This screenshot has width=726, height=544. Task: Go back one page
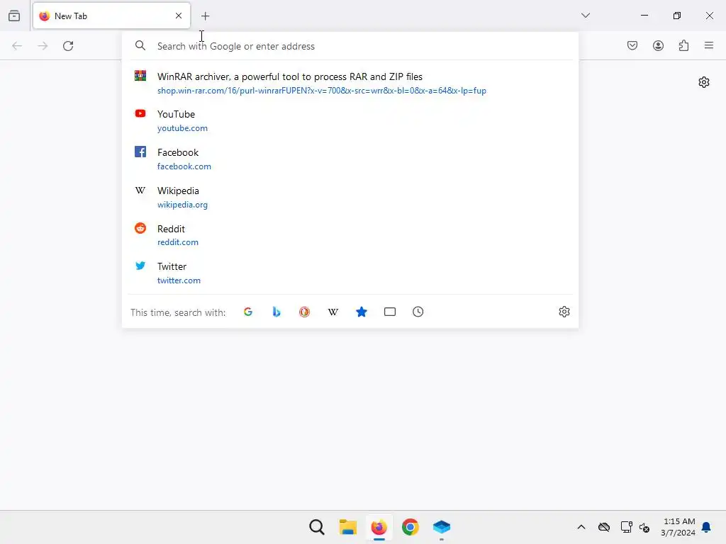coord(17,46)
